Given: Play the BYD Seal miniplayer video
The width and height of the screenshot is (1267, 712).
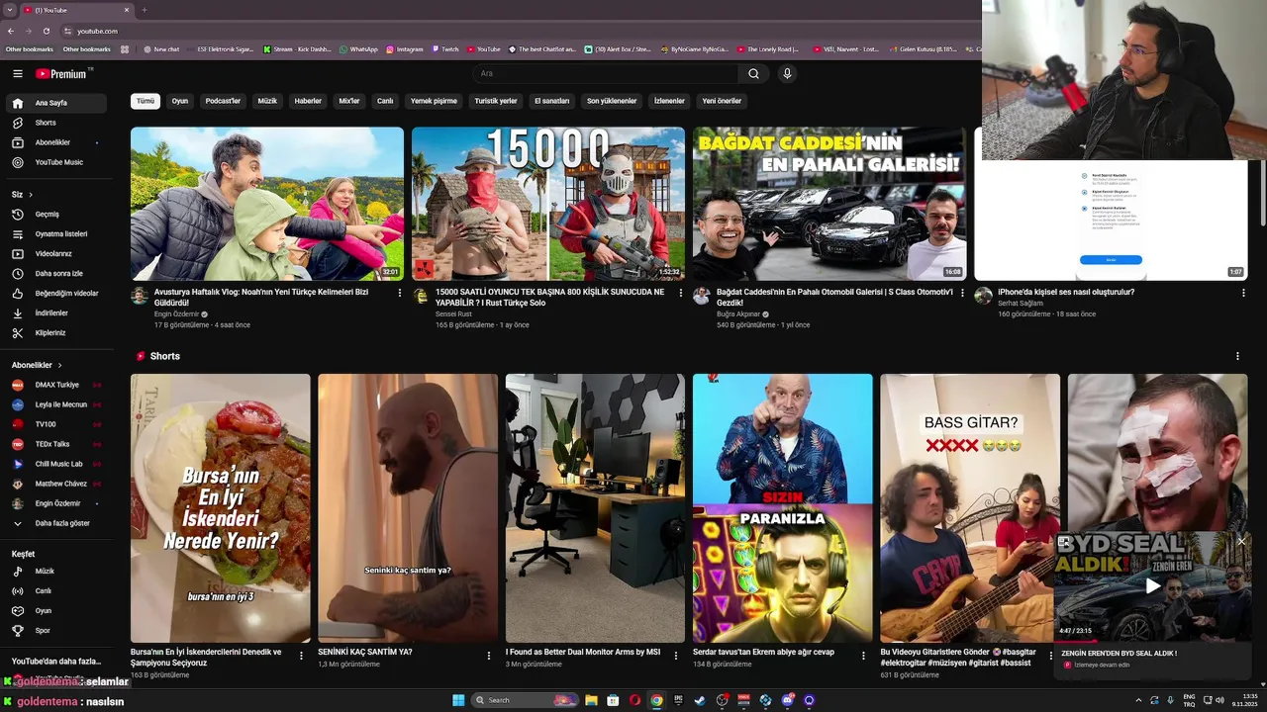Looking at the screenshot, I should pos(1152,585).
